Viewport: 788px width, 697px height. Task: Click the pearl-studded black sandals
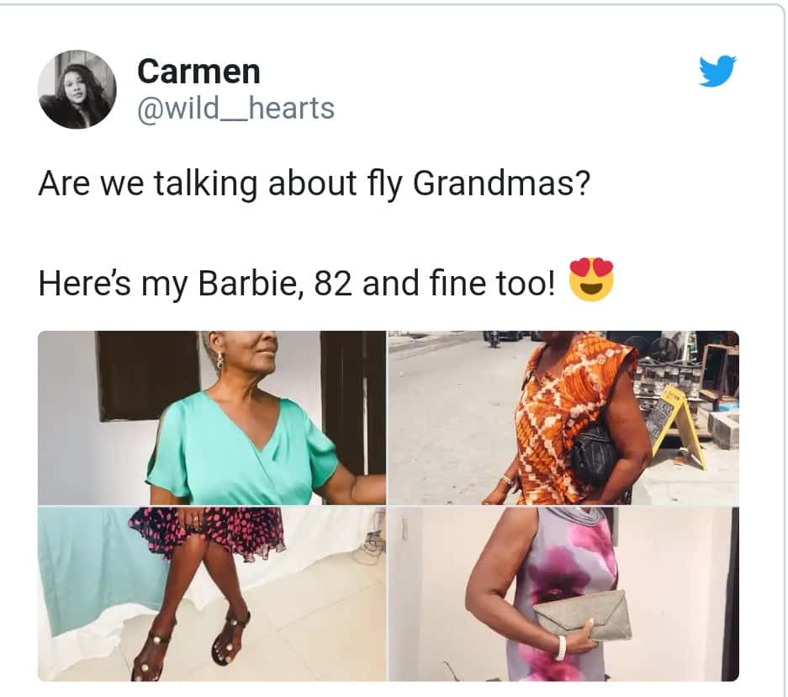(191, 644)
